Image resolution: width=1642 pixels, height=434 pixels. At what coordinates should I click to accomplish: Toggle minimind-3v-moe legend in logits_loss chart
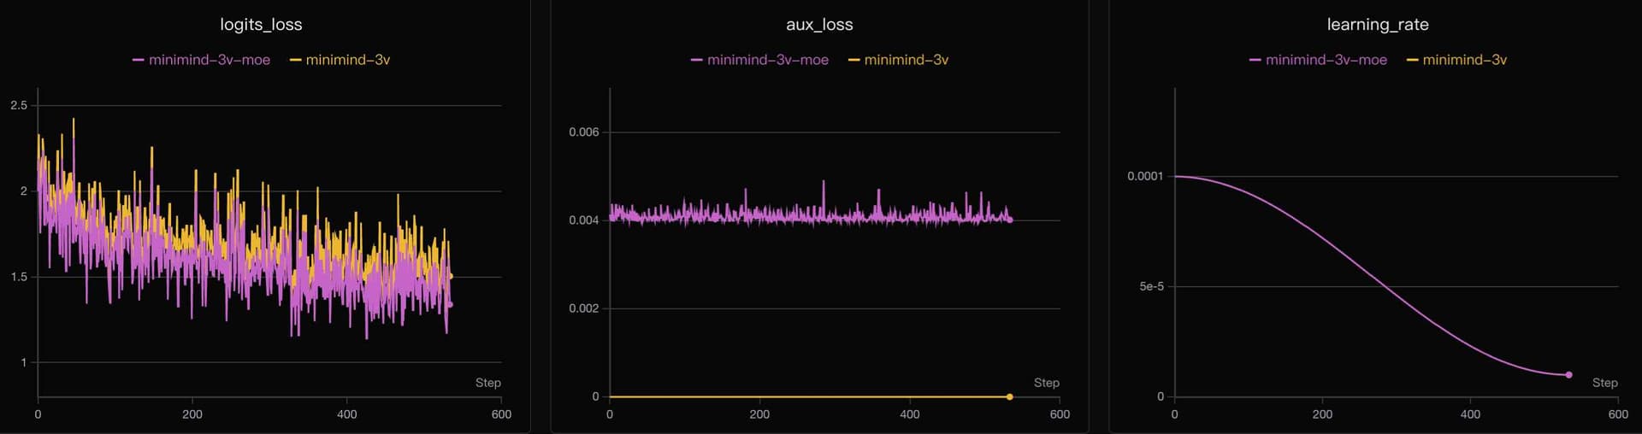point(202,60)
